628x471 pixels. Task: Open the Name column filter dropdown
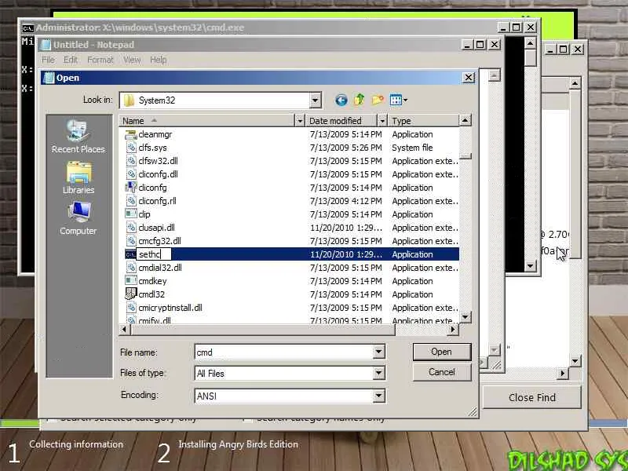[300, 121]
